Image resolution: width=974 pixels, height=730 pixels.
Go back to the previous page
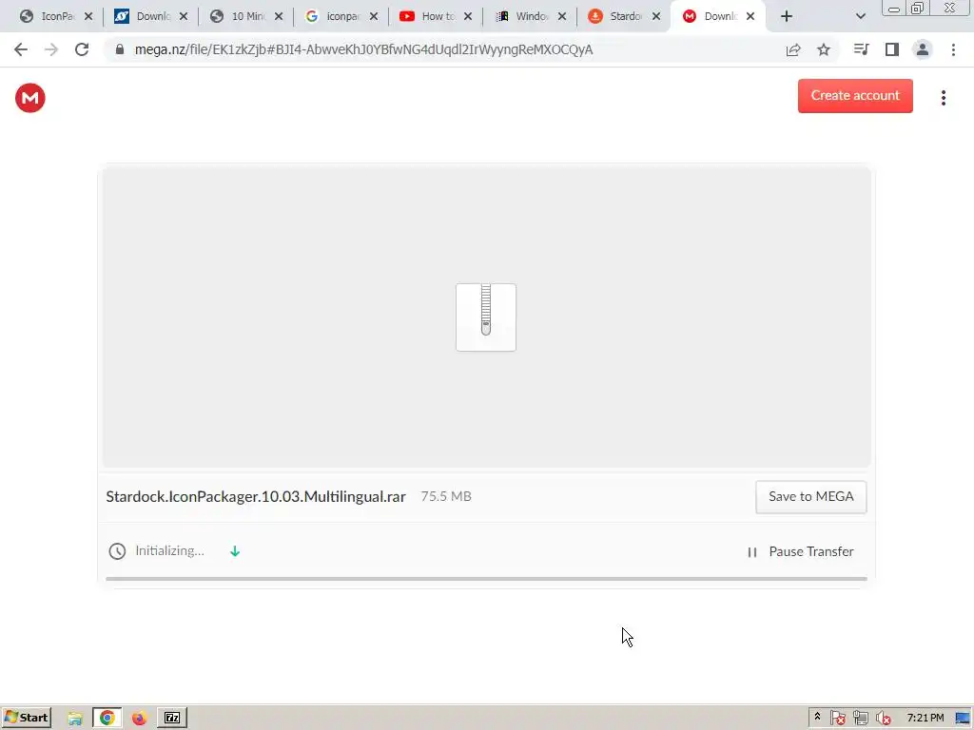(21, 49)
